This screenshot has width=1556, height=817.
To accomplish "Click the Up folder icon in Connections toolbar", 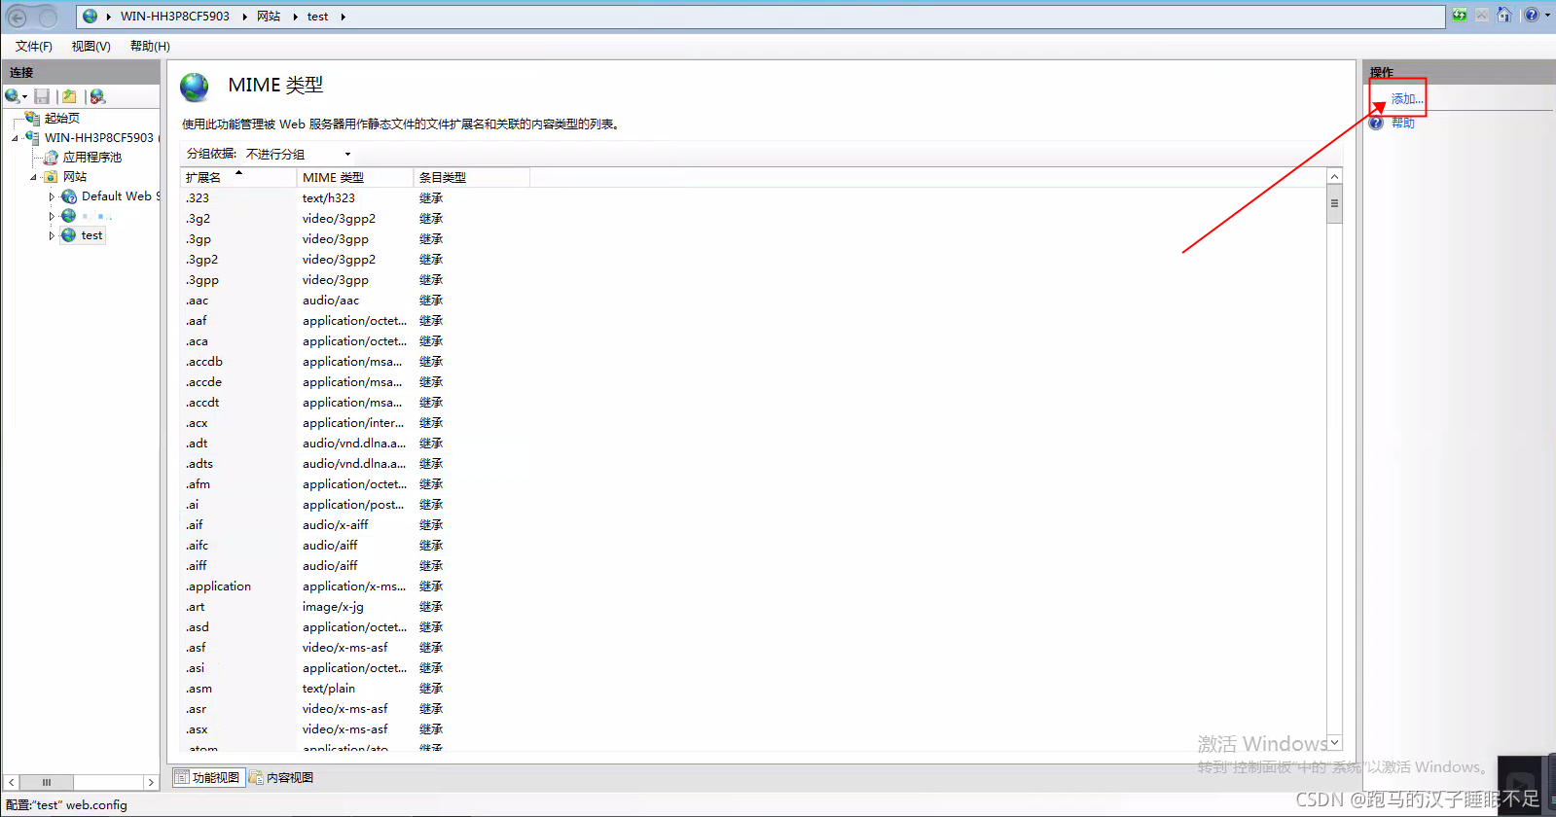I will click(69, 96).
